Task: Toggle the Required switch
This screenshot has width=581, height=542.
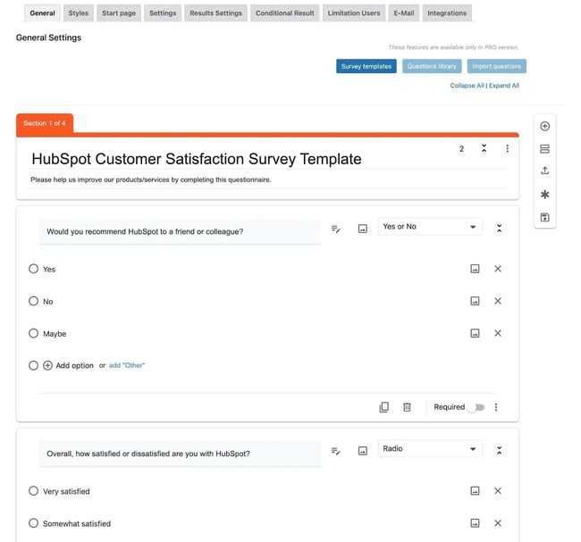Action: [476, 407]
